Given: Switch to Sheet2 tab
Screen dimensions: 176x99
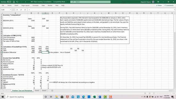Looking at the screenshot, I should click(x=37, y=90).
